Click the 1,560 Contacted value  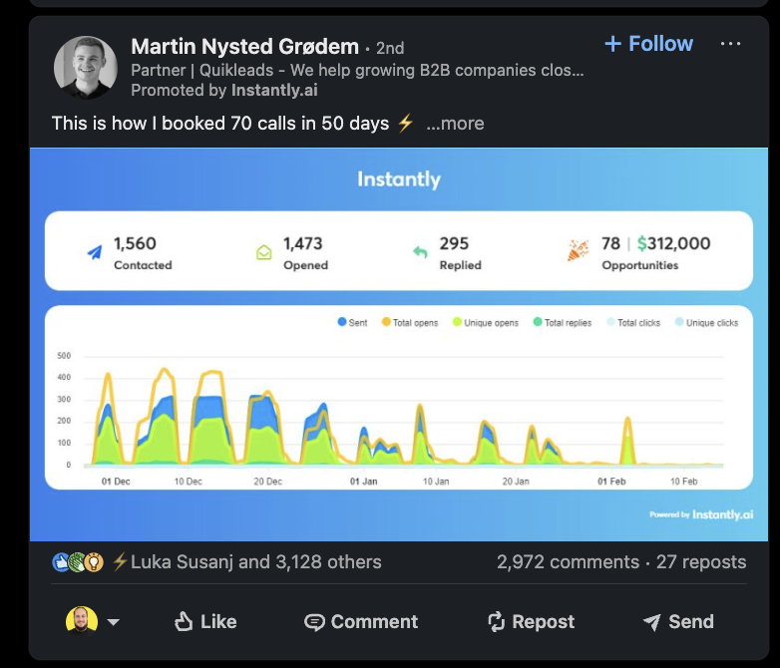pos(135,243)
